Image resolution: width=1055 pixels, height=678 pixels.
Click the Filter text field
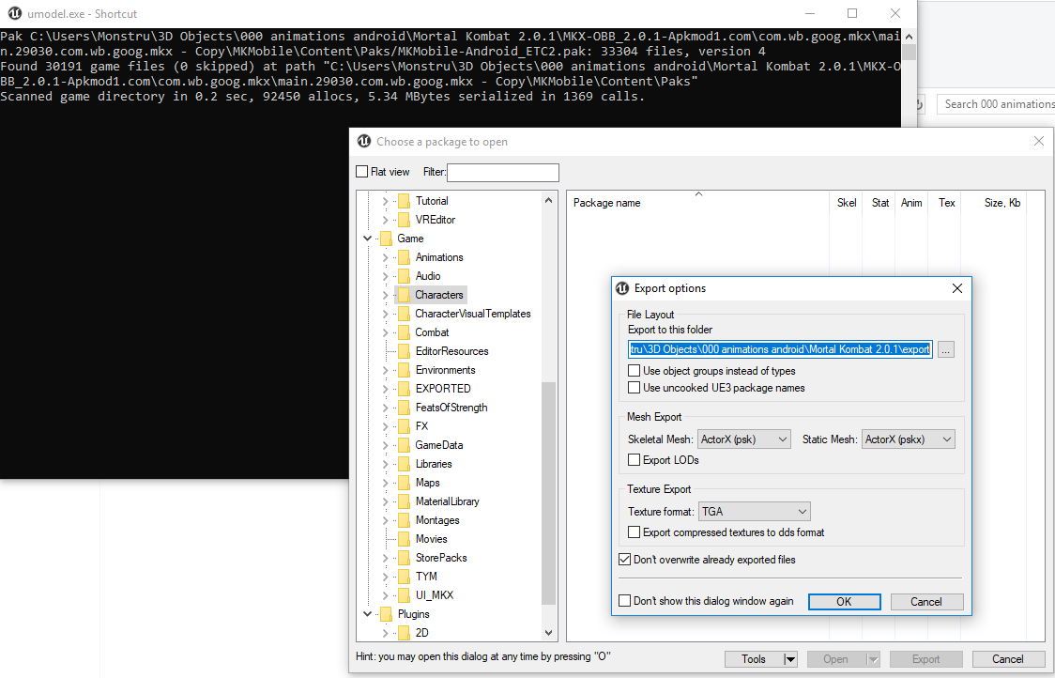(x=502, y=173)
